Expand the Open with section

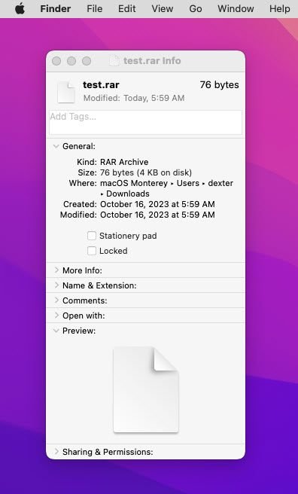(x=56, y=316)
